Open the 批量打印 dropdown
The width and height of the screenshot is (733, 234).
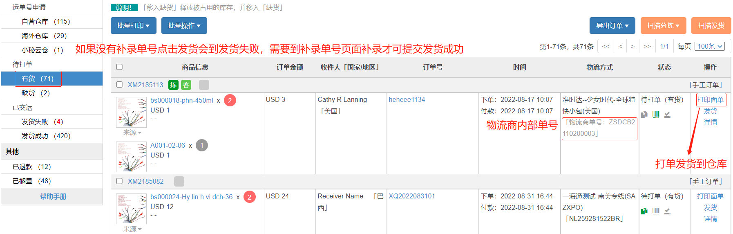click(133, 25)
